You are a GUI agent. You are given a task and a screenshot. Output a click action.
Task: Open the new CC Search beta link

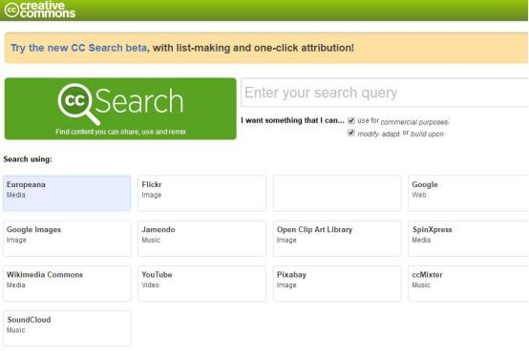coord(79,48)
